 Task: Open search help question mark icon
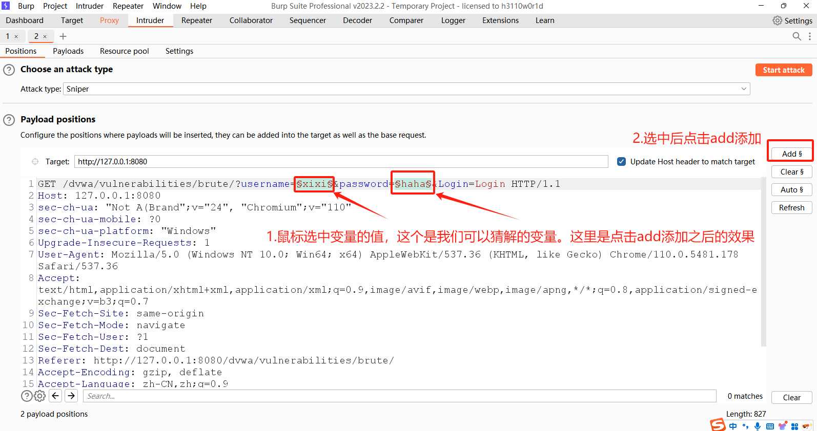[x=27, y=396]
